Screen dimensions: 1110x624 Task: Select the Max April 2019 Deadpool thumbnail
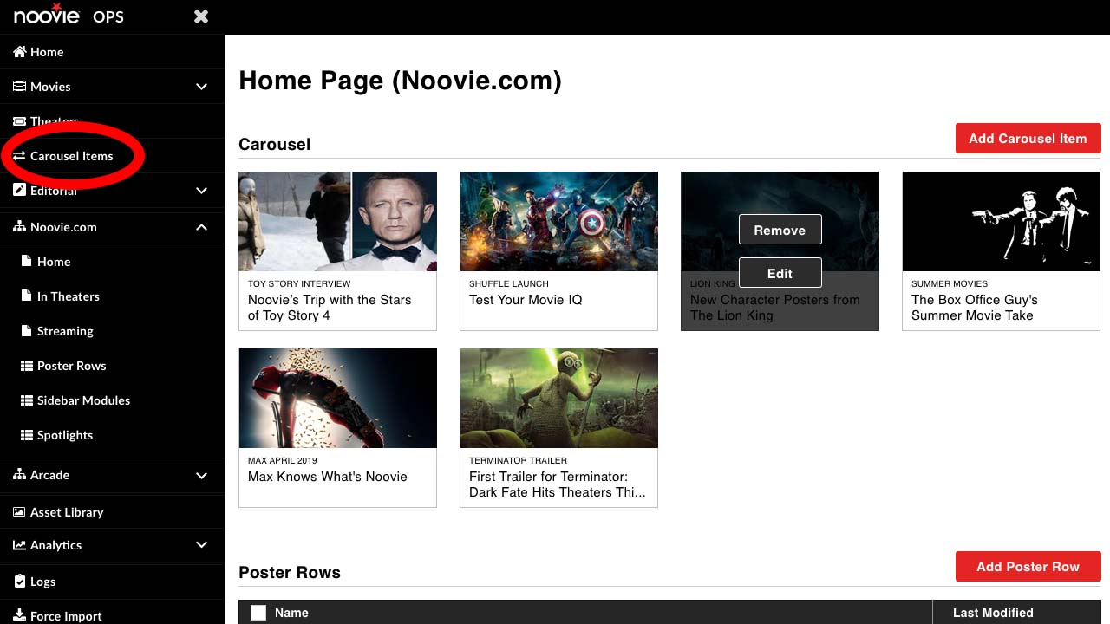(x=337, y=398)
